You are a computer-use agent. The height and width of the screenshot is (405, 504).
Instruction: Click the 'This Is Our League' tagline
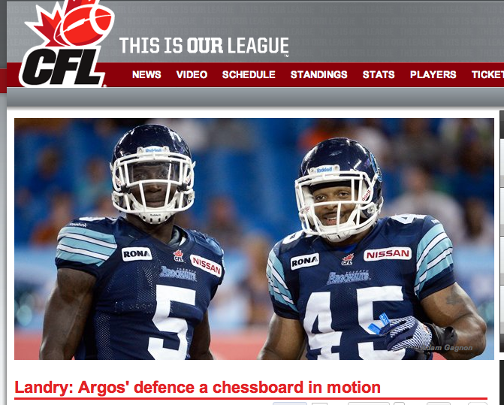(204, 46)
